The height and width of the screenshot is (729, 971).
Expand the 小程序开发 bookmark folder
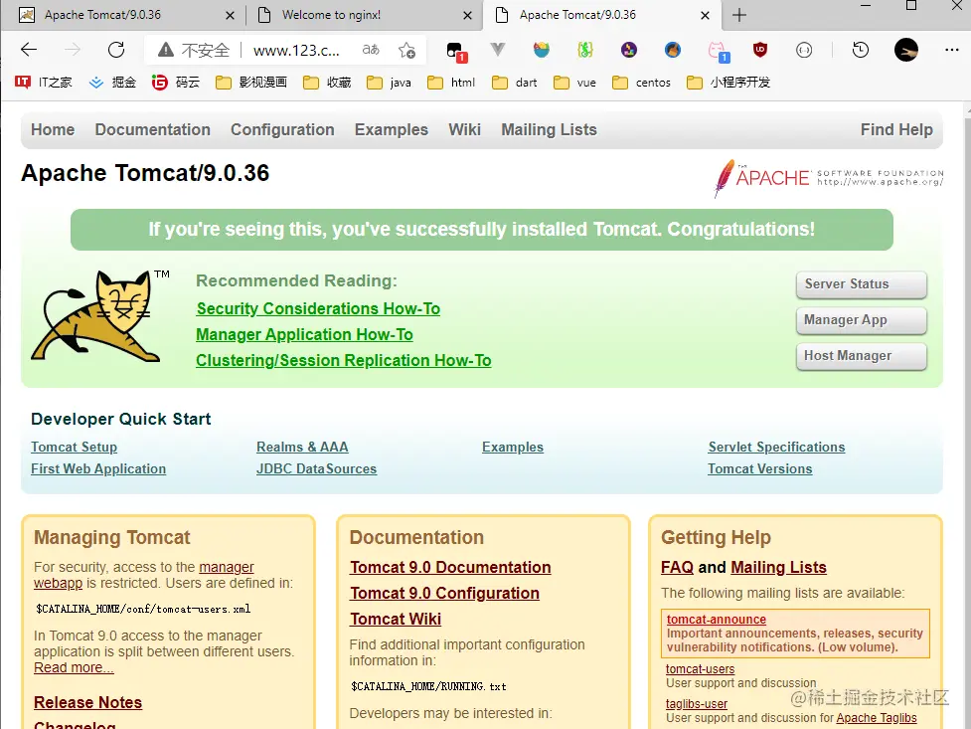tap(728, 83)
